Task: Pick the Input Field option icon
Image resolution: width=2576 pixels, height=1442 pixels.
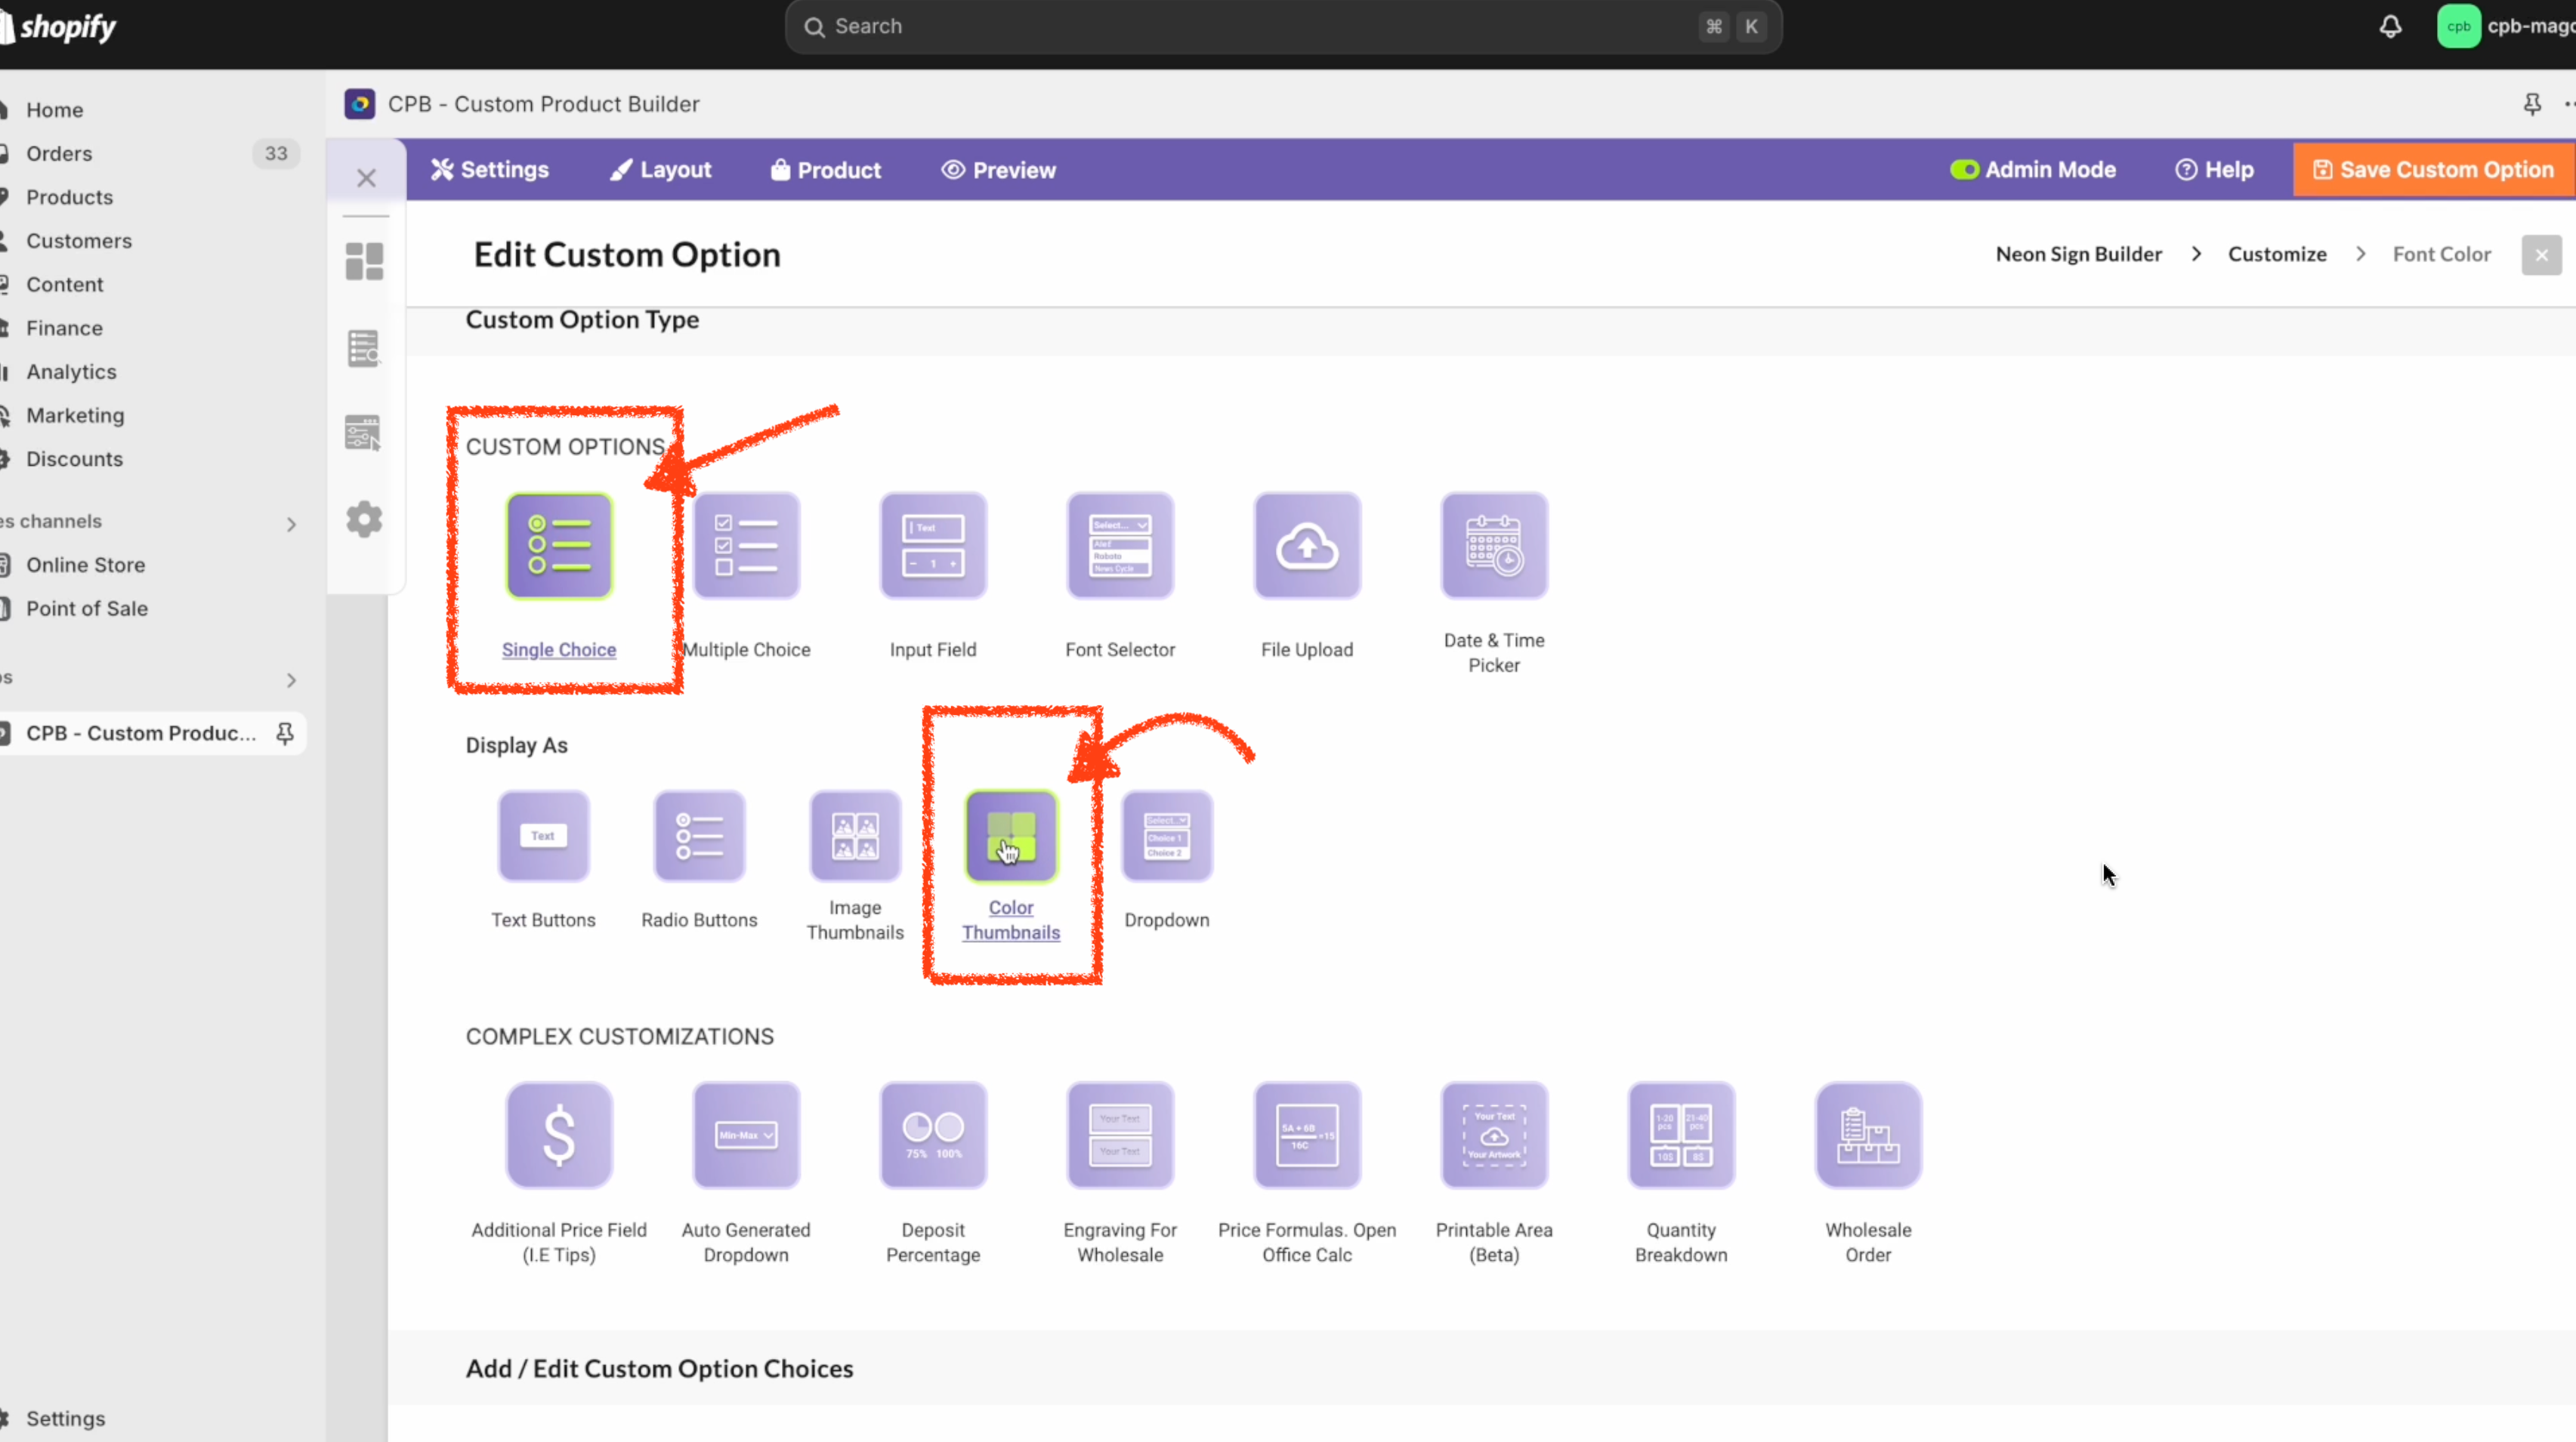Action: pyautogui.click(x=933, y=546)
